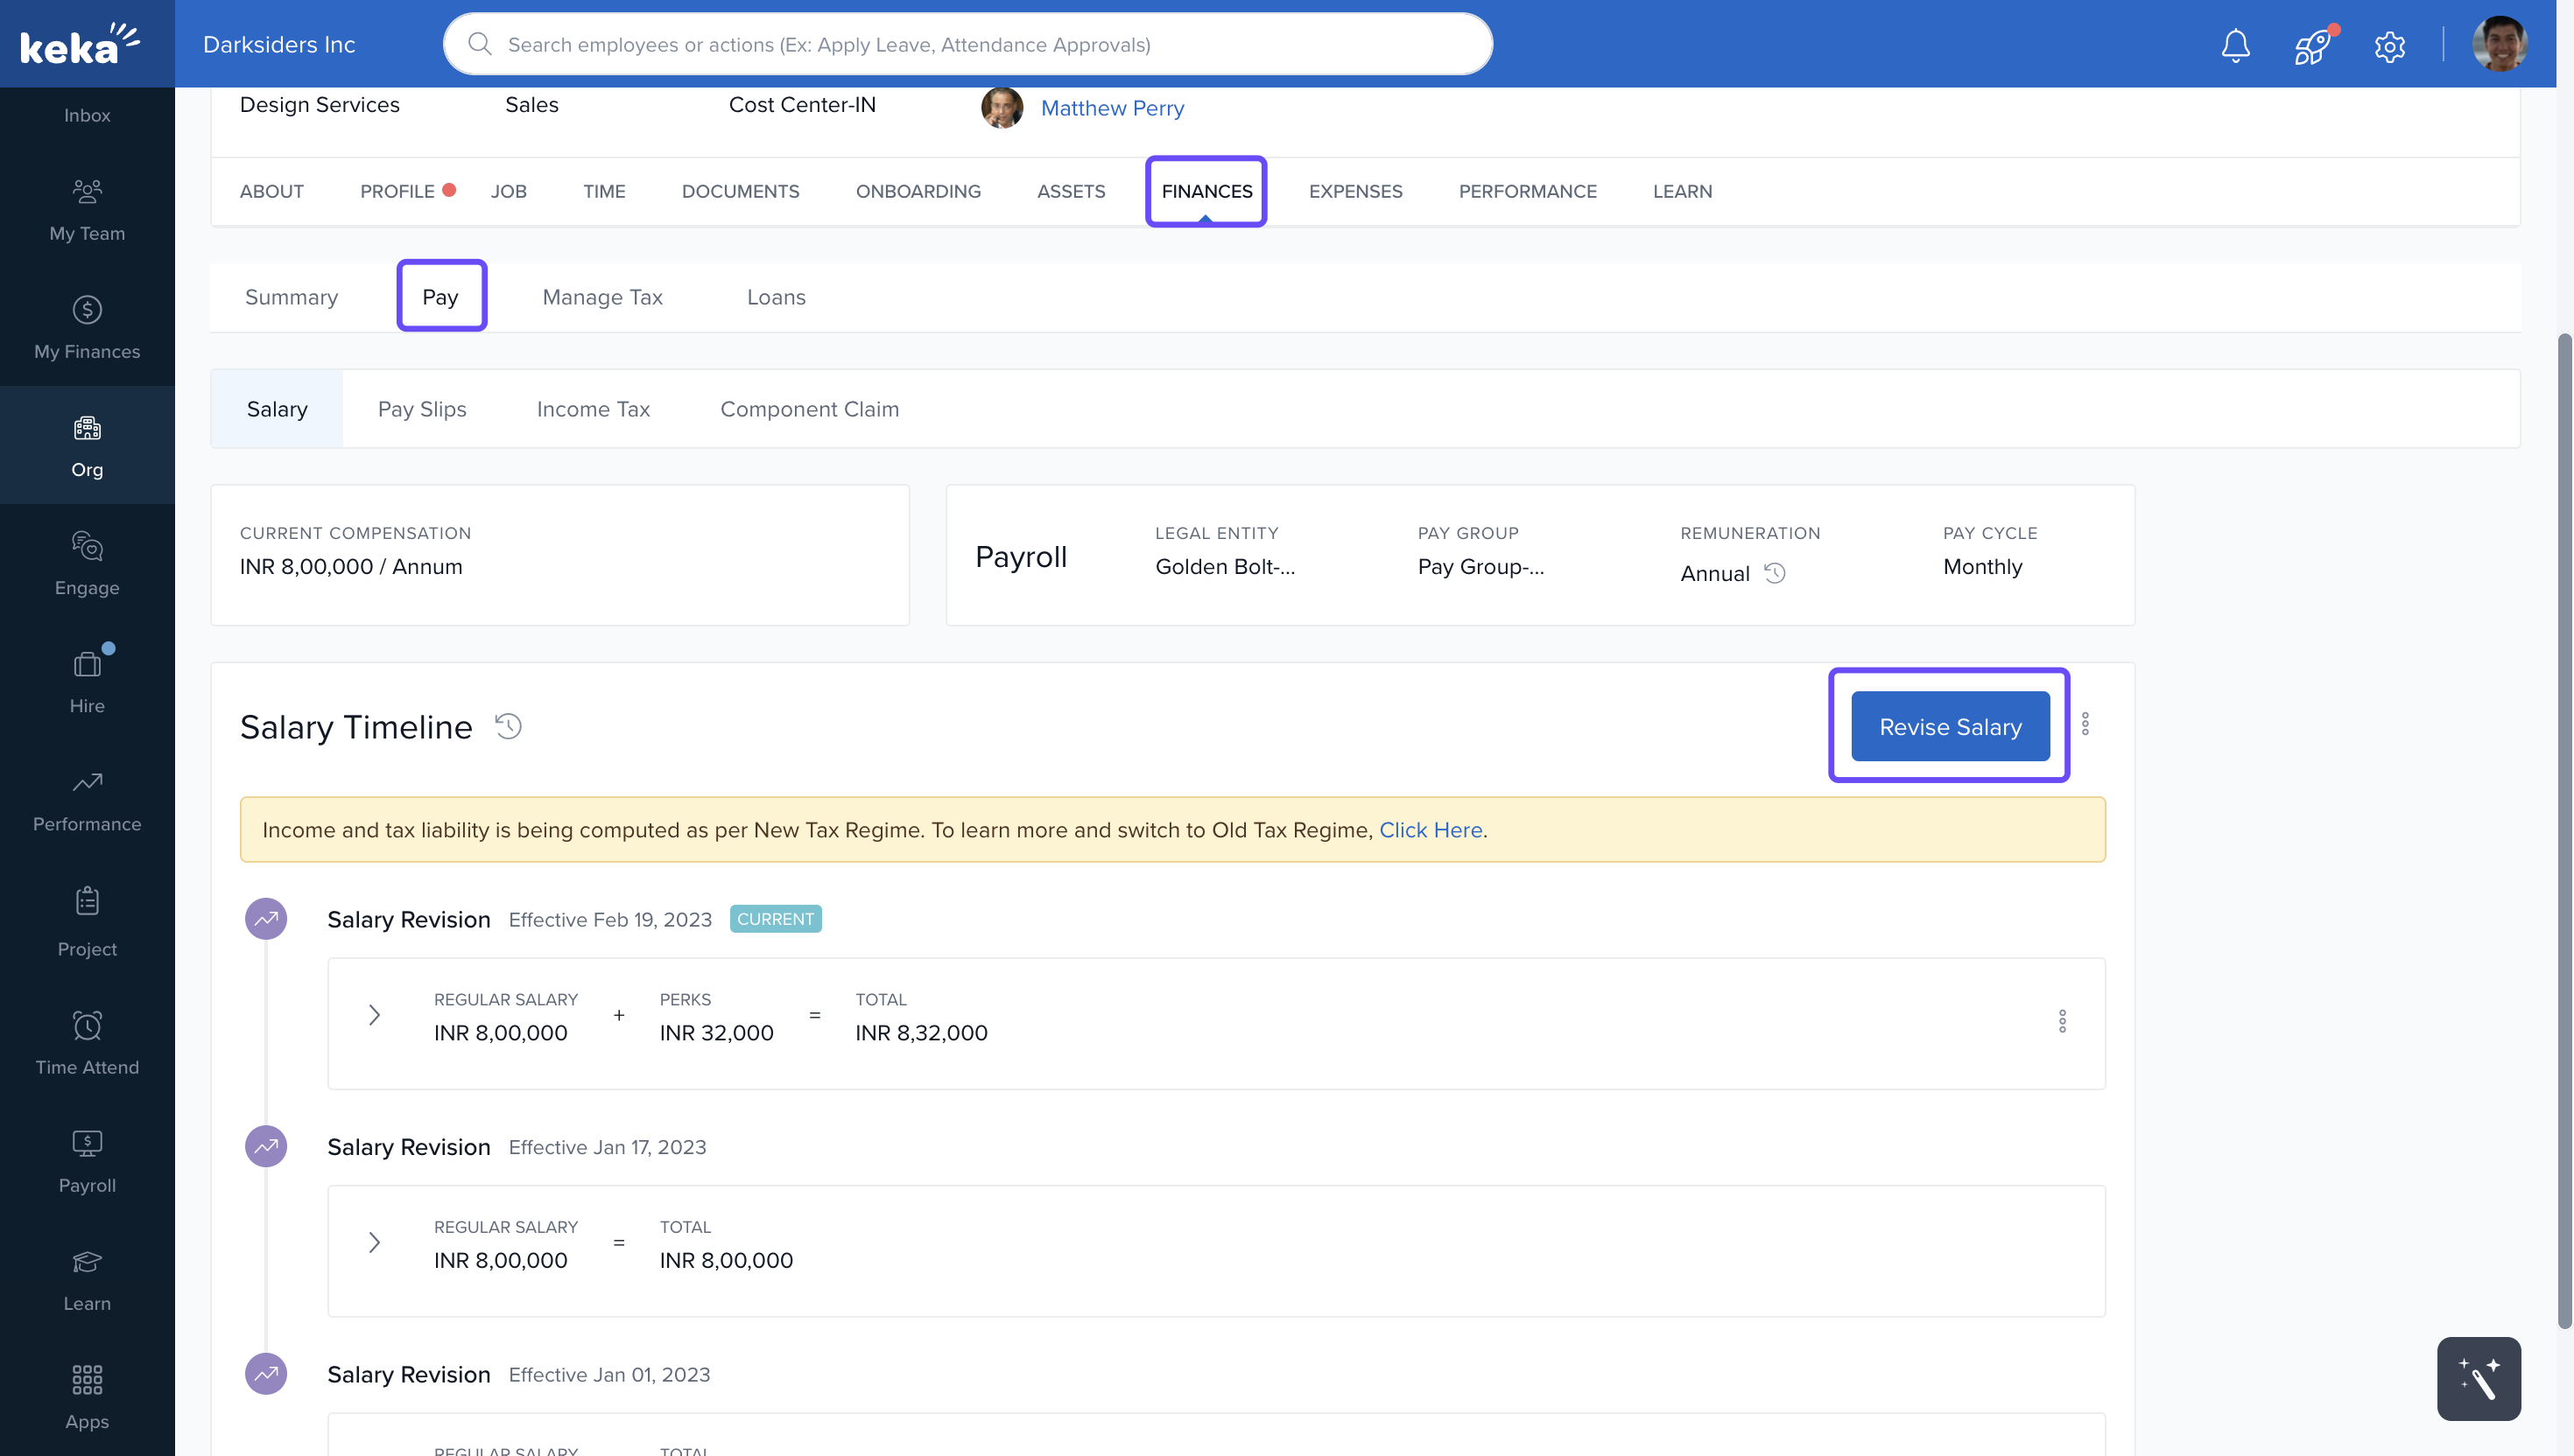Expand Feb 19, 2023 salary revision
The image size is (2574, 1456).
[x=374, y=1015]
